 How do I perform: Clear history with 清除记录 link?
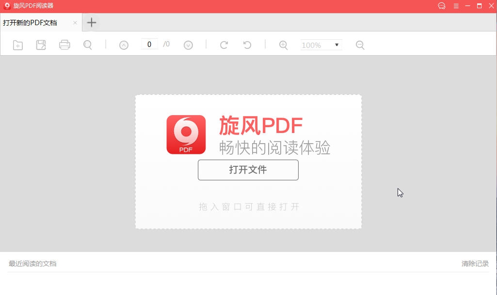(476, 263)
